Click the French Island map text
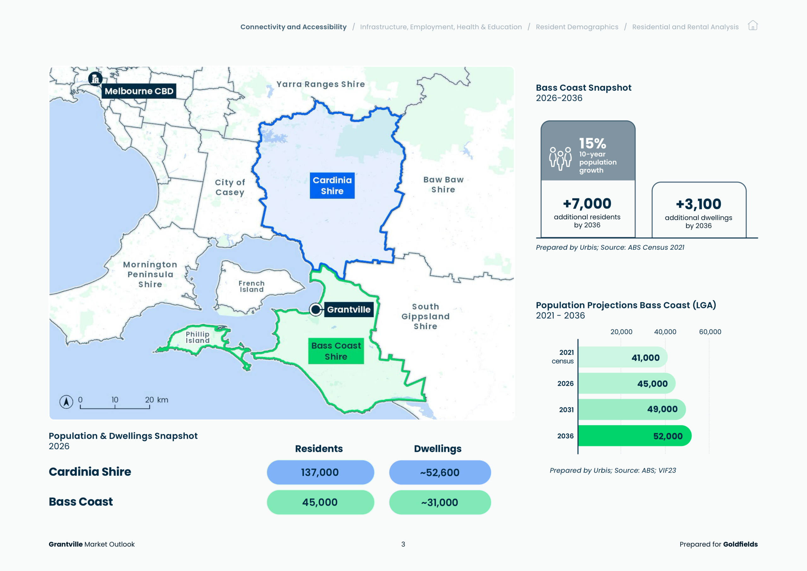The image size is (807, 571). [x=251, y=286]
